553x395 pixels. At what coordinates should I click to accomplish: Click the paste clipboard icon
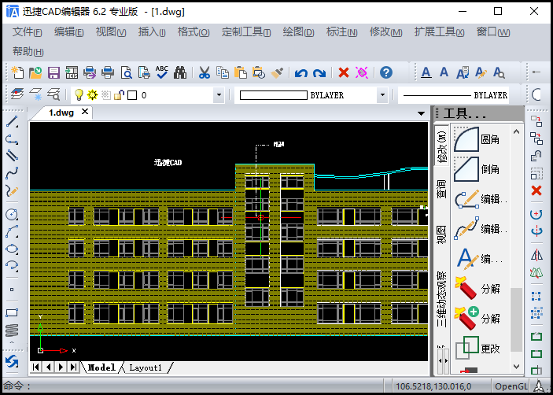[x=241, y=72]
